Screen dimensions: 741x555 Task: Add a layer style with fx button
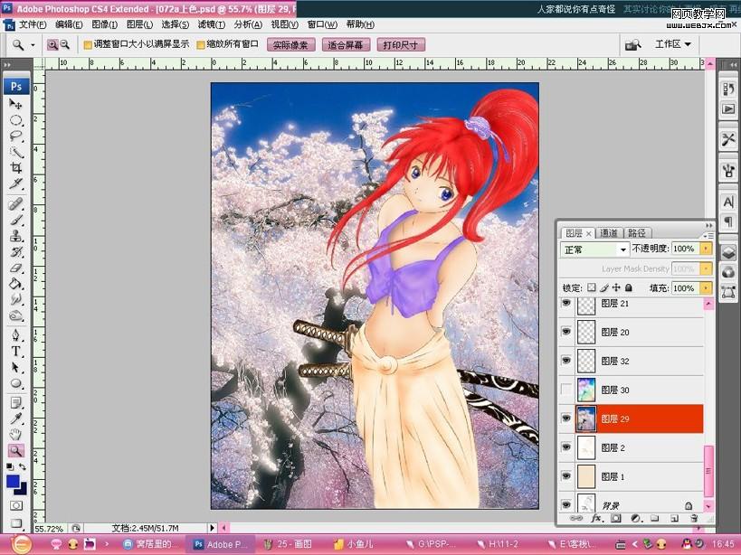pos(596,518)
